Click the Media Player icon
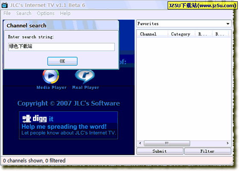The width and height of the screenshot is (239, 171). 51,76
